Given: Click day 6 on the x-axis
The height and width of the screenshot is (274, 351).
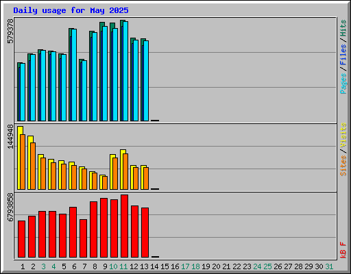Looking at the screenshot, I should (x=74, y=266).
